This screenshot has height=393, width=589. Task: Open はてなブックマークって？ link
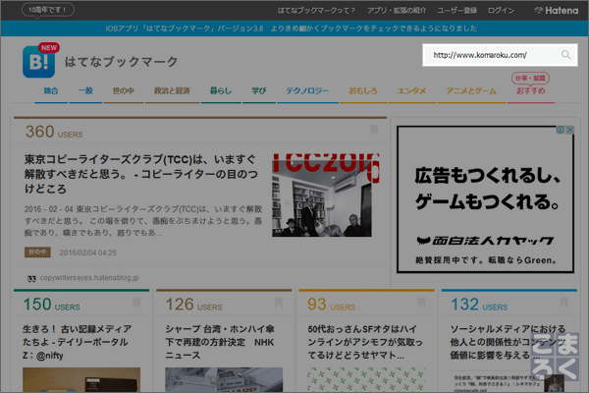pyautogui.click(x=316, y=11)
